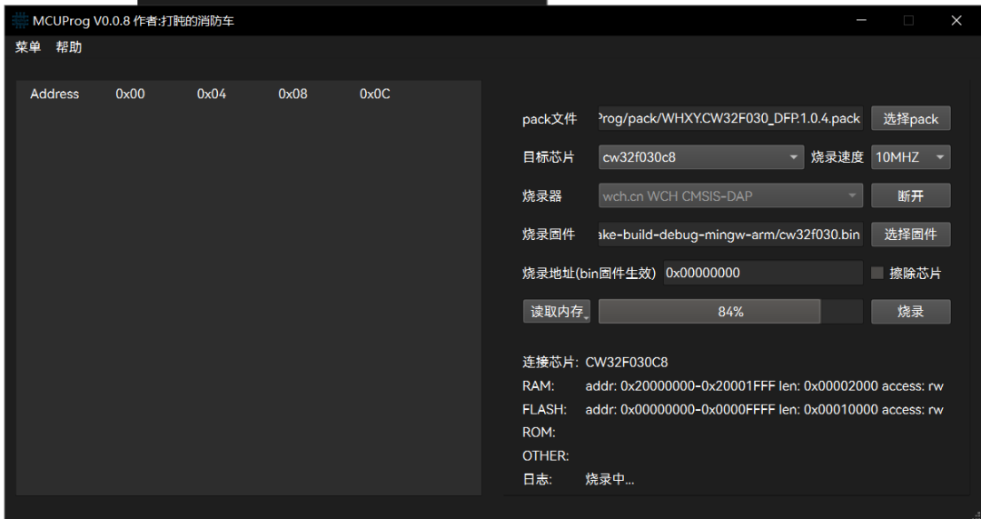Click the Address column header
The image size is (981, 519).
click(x=54, y=94)
